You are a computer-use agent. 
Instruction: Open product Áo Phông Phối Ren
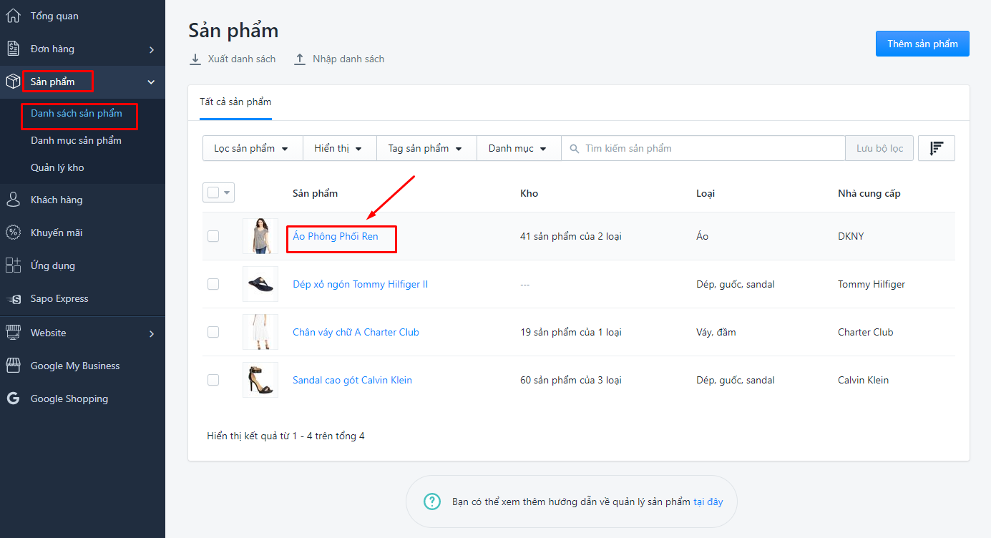[335, 236]
